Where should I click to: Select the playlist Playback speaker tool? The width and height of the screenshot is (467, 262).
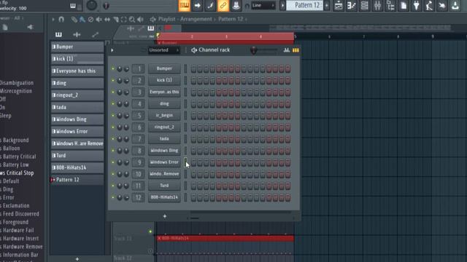pos(140,20)
